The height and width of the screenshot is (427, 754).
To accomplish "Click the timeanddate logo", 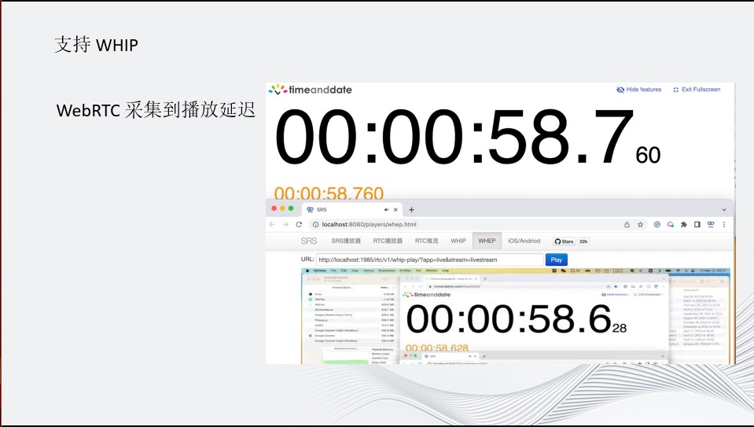I will [x=310, y=90].
